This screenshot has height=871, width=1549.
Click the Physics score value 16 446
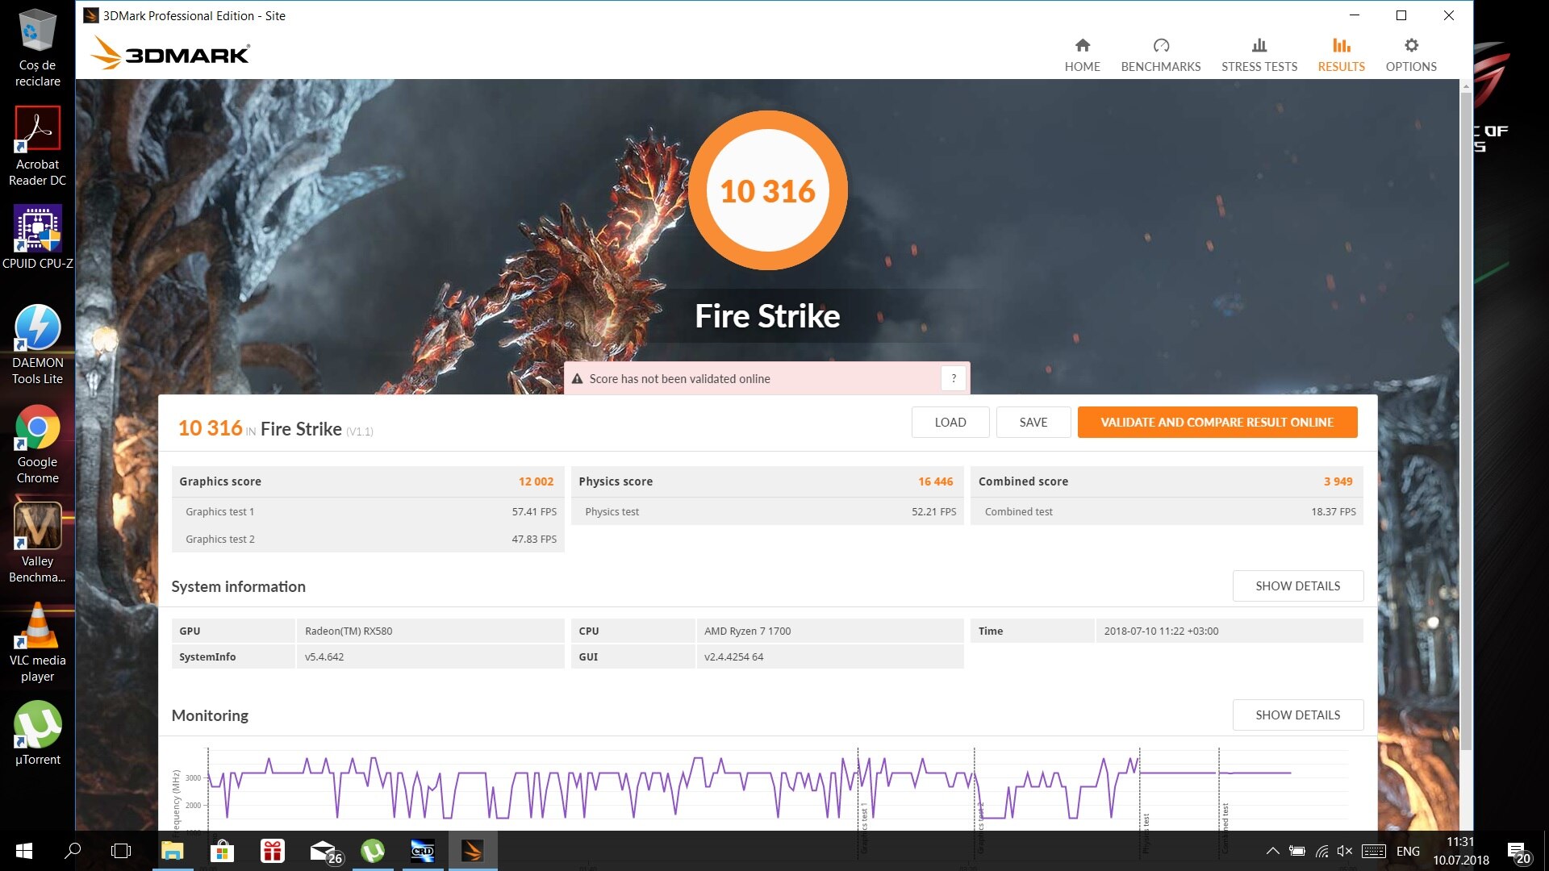click(x=935, y=481)
